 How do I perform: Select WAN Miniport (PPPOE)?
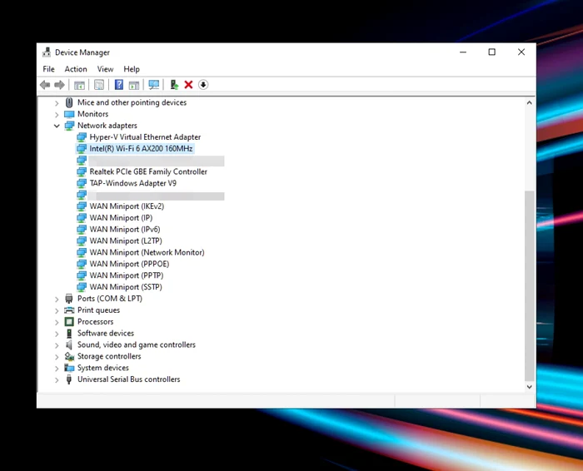click(x=129, y=264)
